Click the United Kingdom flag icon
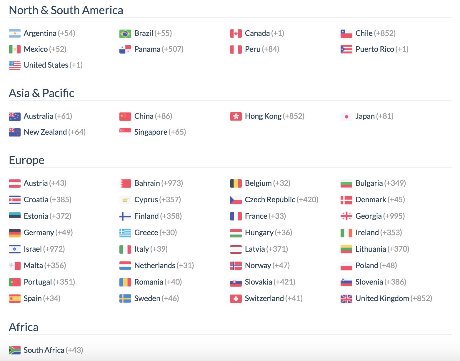This screenshot has width=460, height=361. pos(346,299)
